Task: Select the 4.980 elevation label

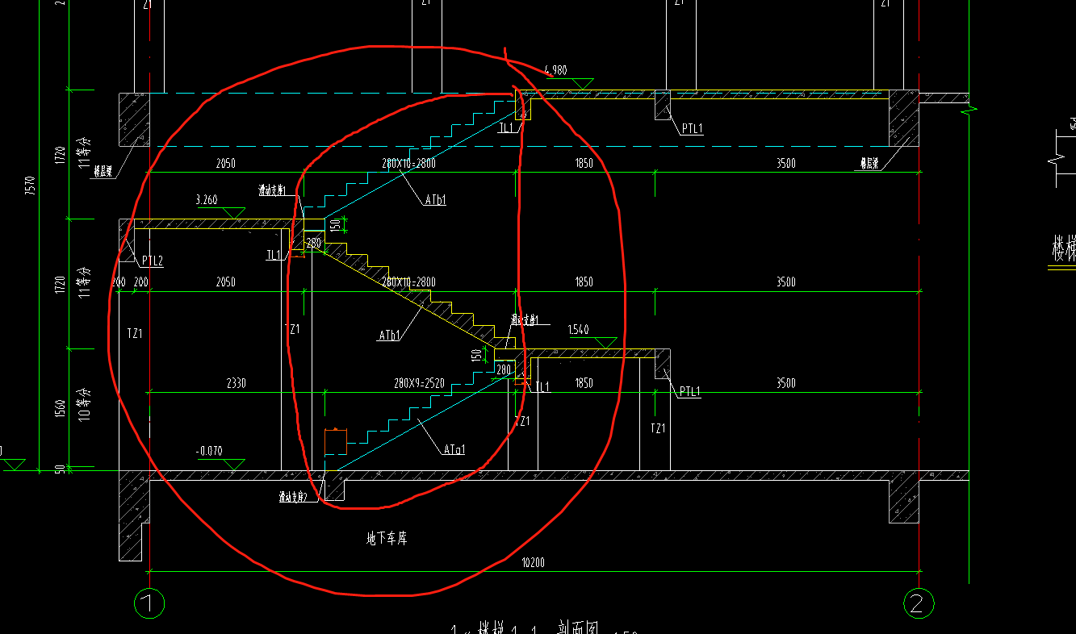Action: [x=556, y=70]
